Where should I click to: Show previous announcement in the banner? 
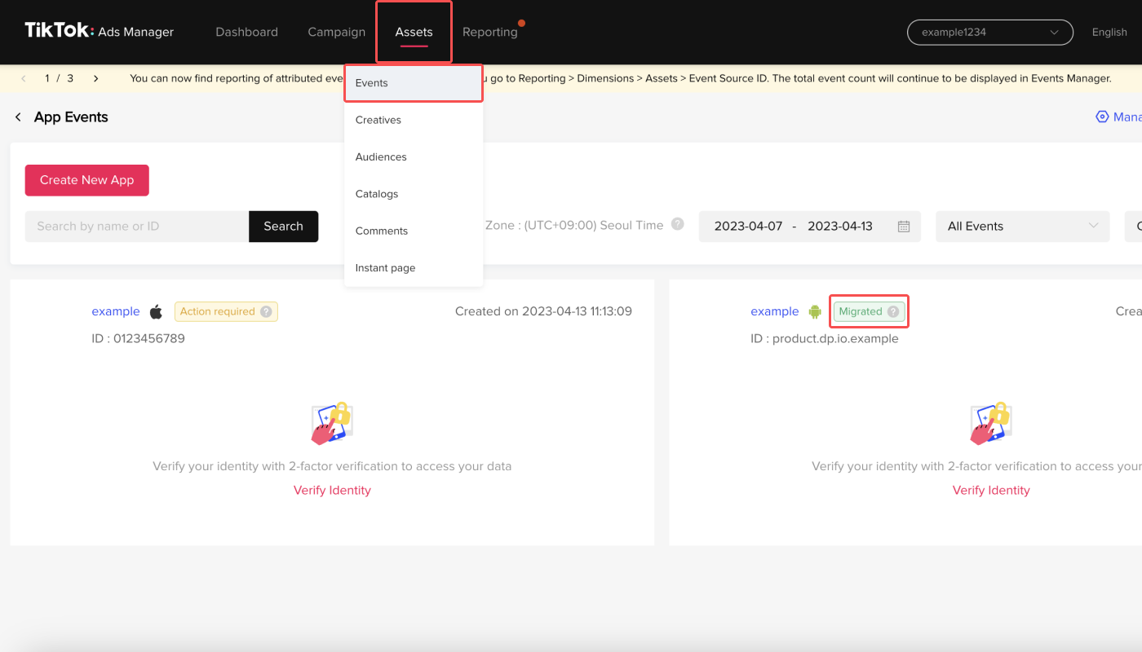[24, 78]
